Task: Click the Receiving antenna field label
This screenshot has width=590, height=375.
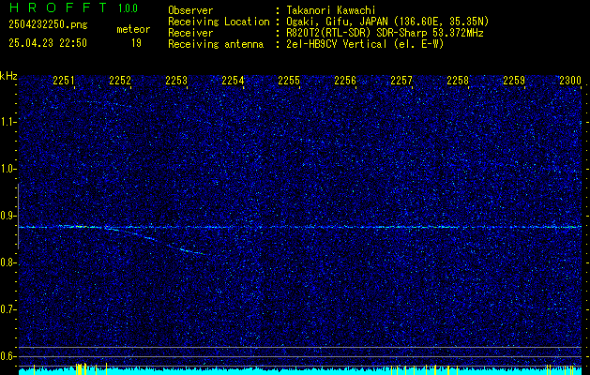Action: pyautogui.click(x=216, y=44)
